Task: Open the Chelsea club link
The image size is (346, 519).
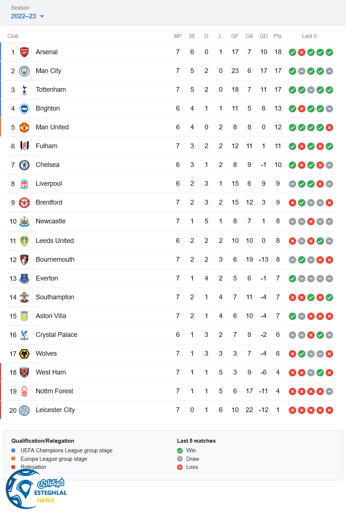Action: click(48, 165)
